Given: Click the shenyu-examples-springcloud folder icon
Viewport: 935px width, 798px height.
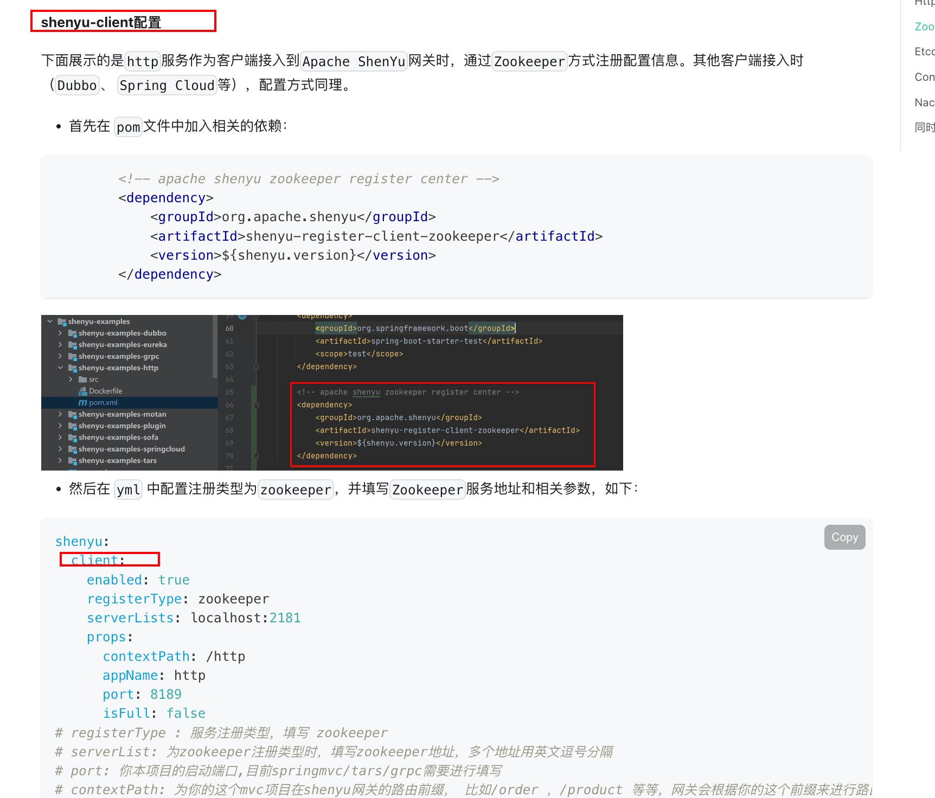Looking at the screenshot, I should tap(72, 449).
